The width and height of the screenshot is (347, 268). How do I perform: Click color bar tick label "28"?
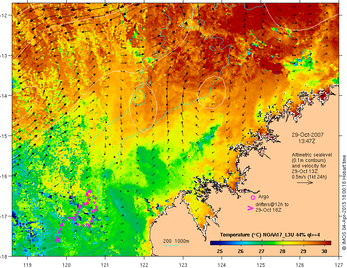[x=282, y=251]
